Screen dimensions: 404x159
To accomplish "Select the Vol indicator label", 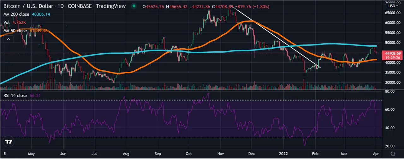I will tap(6, 22).
